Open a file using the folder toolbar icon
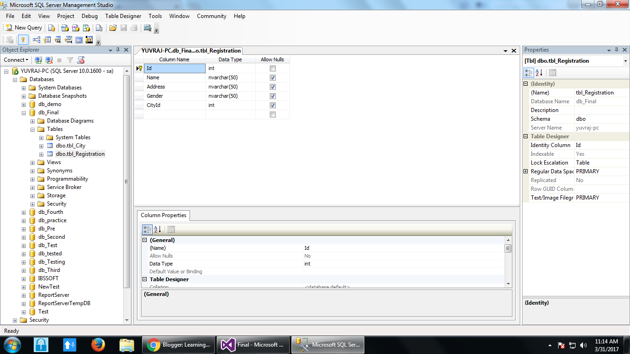 click(113, 28)
